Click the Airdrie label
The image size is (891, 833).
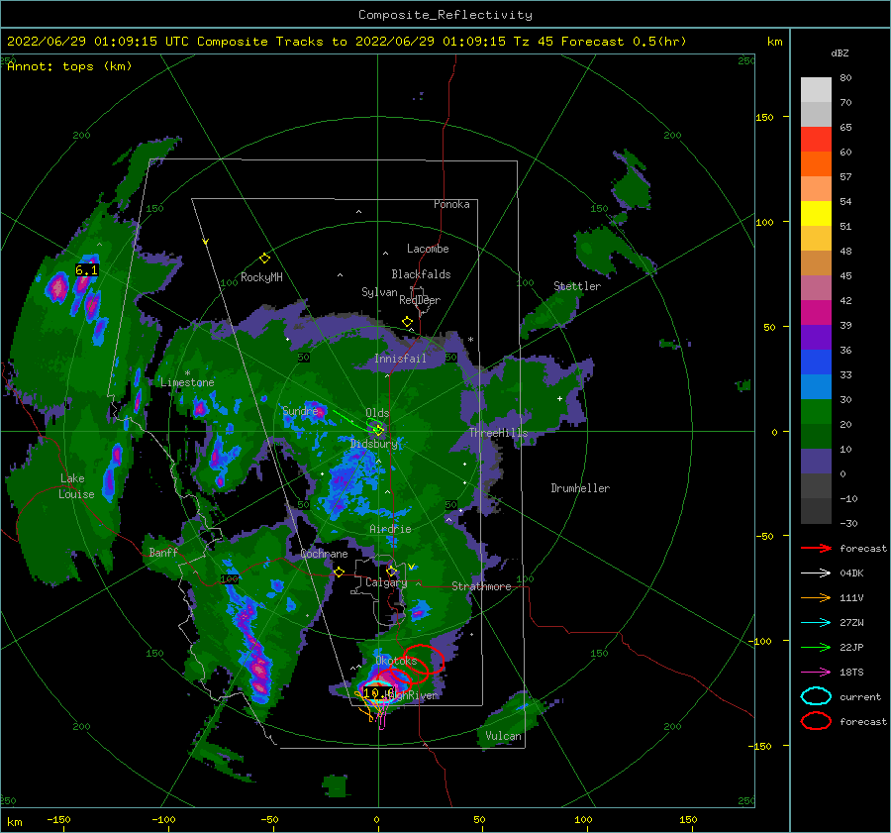point(390,529)
